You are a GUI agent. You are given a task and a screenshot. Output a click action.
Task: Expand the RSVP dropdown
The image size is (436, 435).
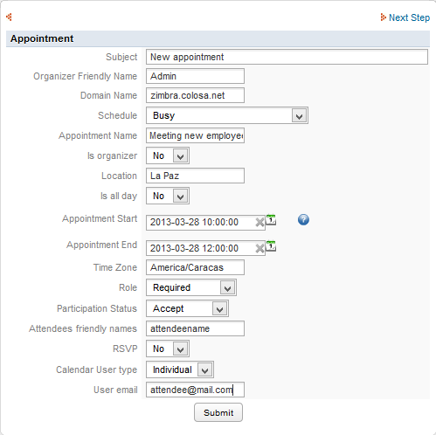tap(168, 349)
